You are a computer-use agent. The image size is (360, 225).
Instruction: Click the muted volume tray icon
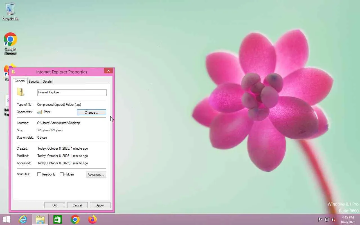(x=334, y=220)
